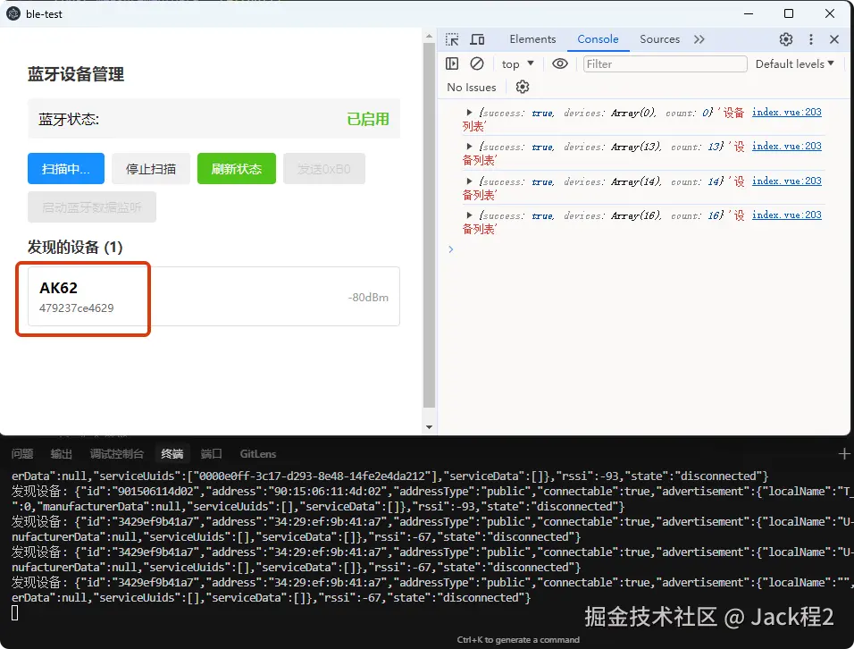854x649 pixels.
Task: Open DevTools settings gear icon
Action: pyautogui.click(x=786, y=39)
